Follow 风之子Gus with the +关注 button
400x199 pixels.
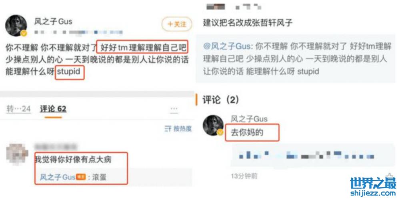176,24
